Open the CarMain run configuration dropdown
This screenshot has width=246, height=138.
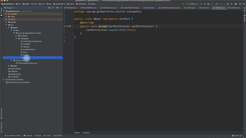coord(193,4)
